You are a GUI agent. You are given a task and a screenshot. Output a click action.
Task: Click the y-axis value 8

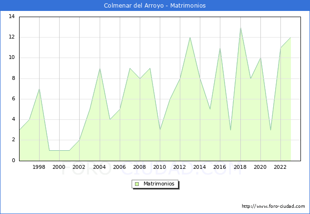pos(13,78)
